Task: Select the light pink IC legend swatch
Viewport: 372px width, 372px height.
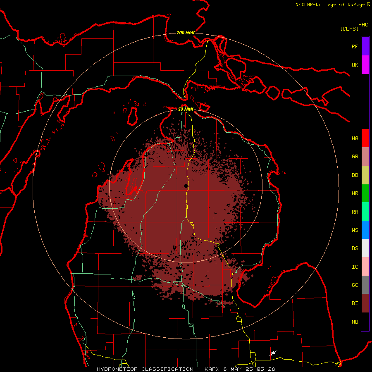Action: [365, 267]
